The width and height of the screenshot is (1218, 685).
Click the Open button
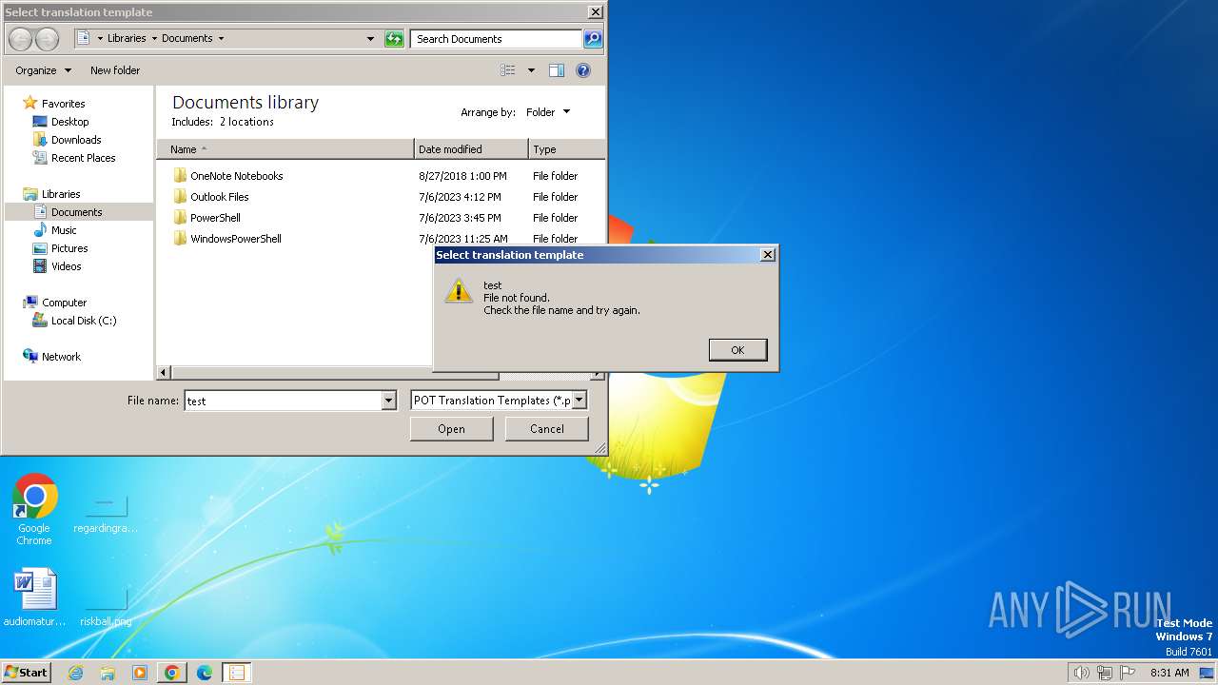coord(451,429)
